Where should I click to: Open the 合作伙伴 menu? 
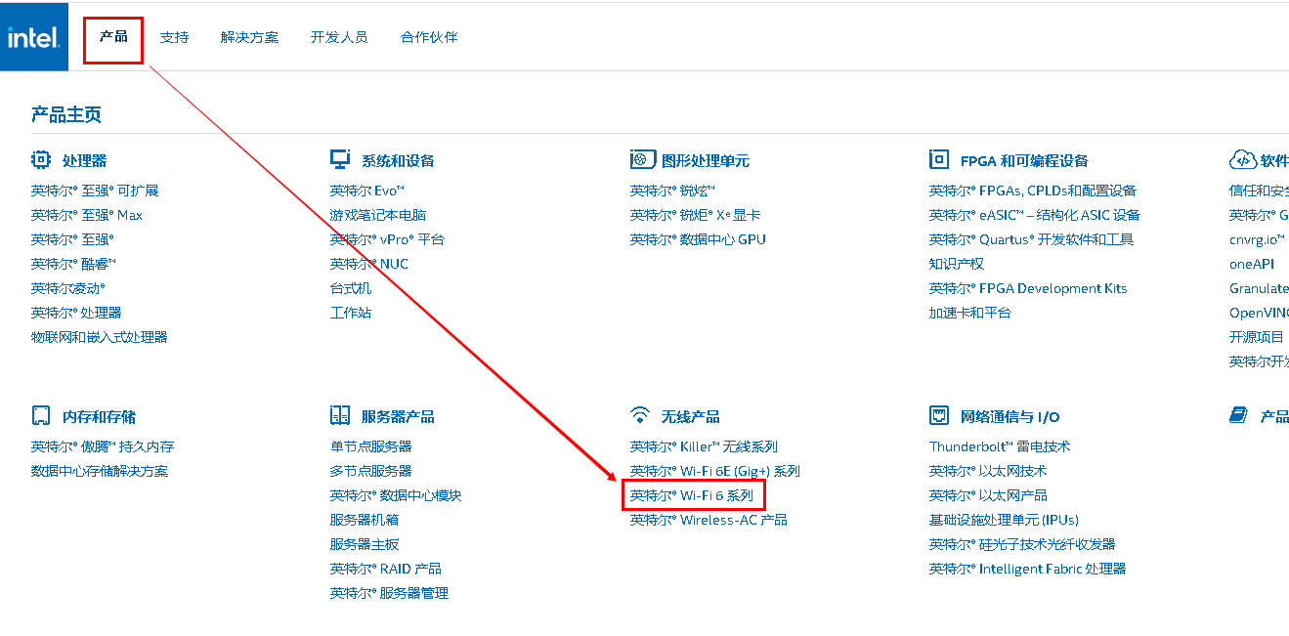click(x=429, y=37)
